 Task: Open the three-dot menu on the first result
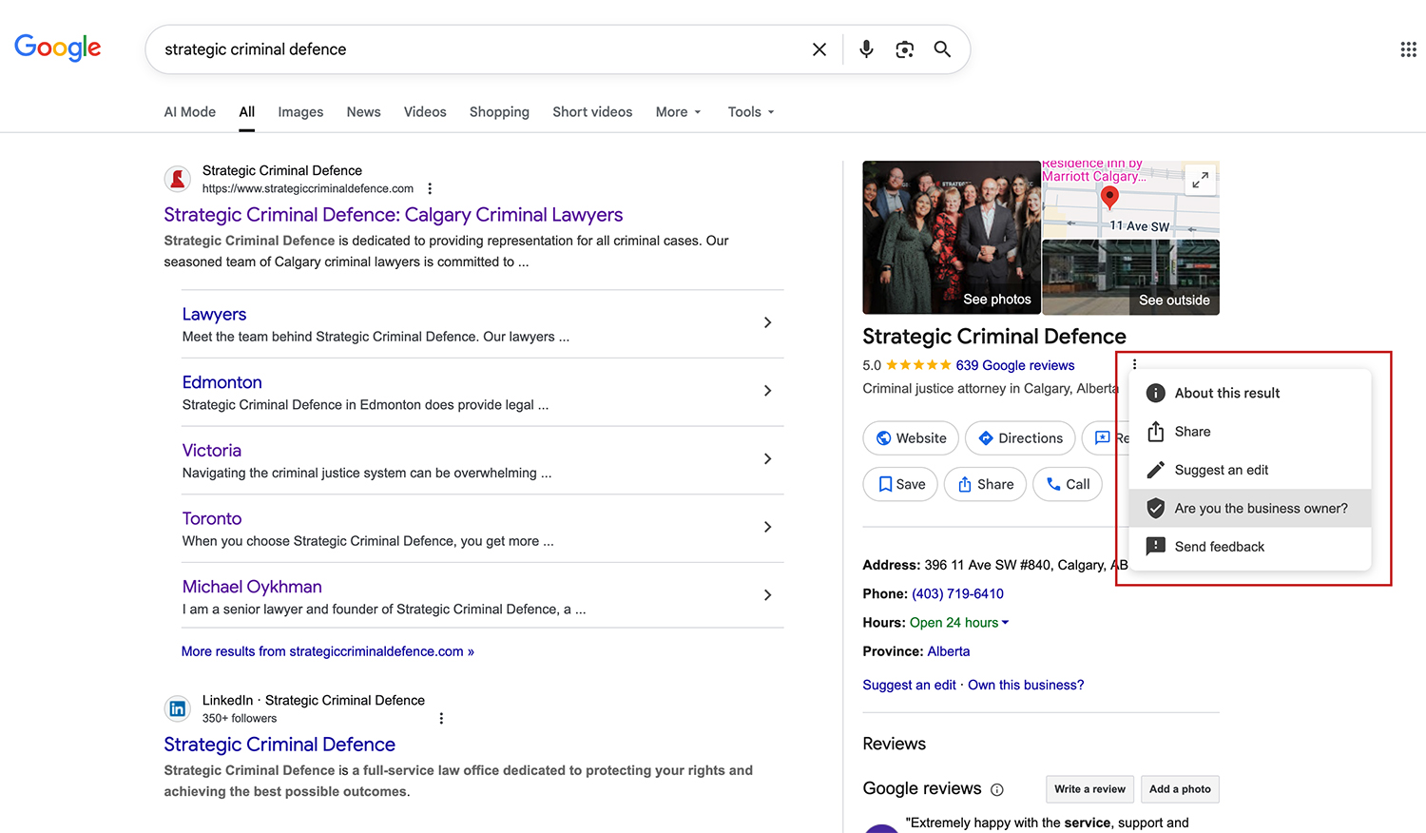pos(431,188)
